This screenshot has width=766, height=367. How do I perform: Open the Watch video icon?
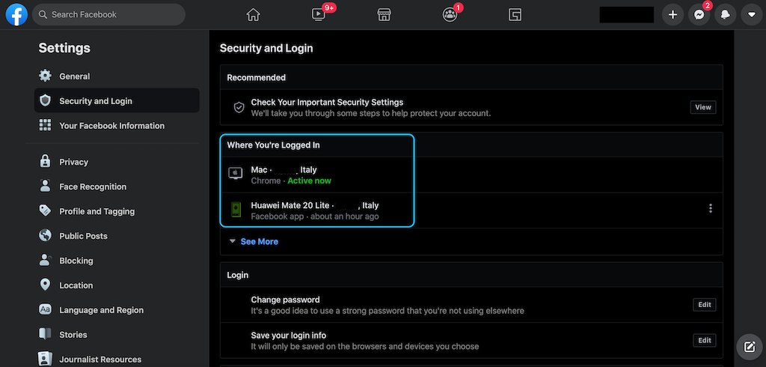319,15
